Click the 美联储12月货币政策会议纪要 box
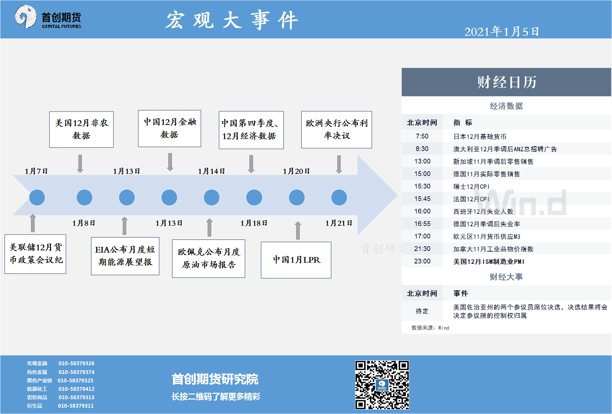 (x=35, y=254)
